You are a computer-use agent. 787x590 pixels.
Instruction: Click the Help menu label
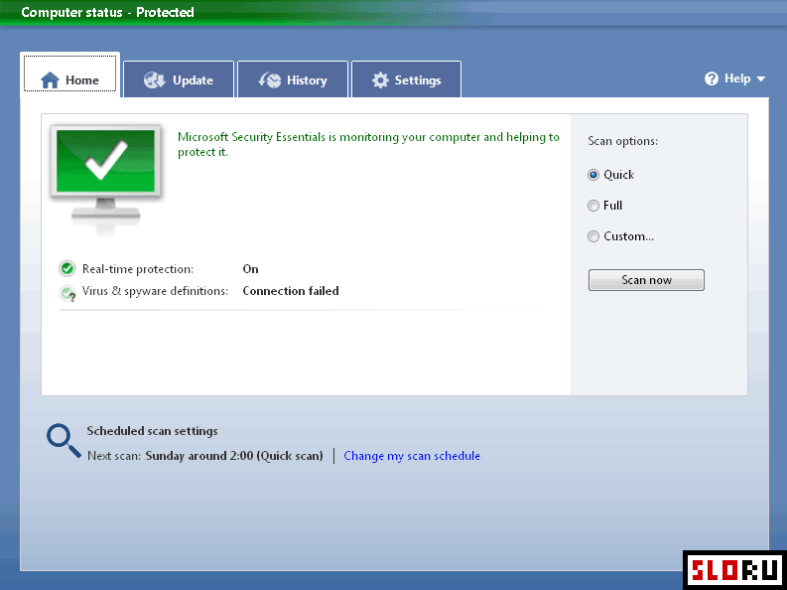(737, 78)
